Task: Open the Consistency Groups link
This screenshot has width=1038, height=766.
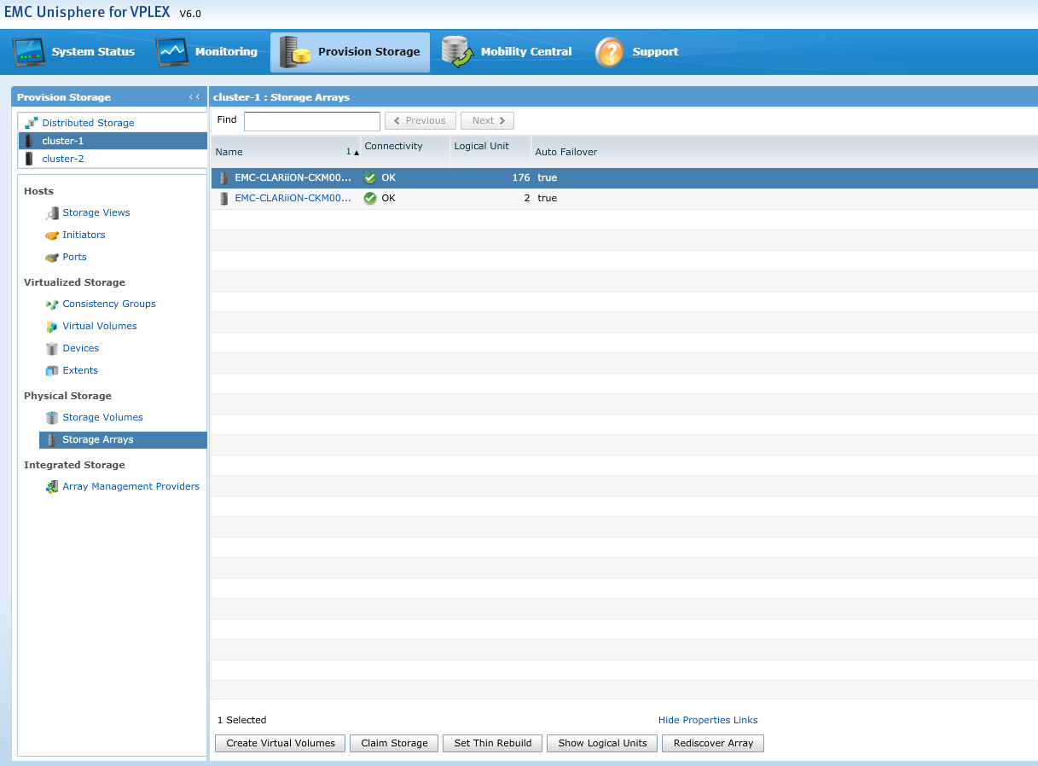Action: tap(109, 304)
